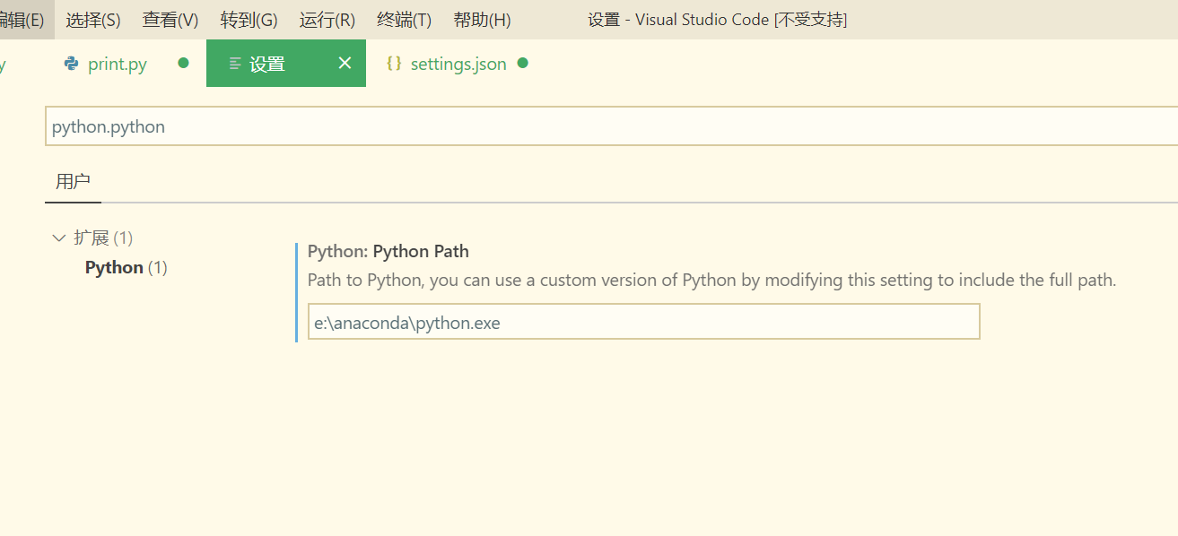The height and width of the screenshot is (536, 1178).
Task: Open the 编辑(E) menu
Action: point(20,19)
